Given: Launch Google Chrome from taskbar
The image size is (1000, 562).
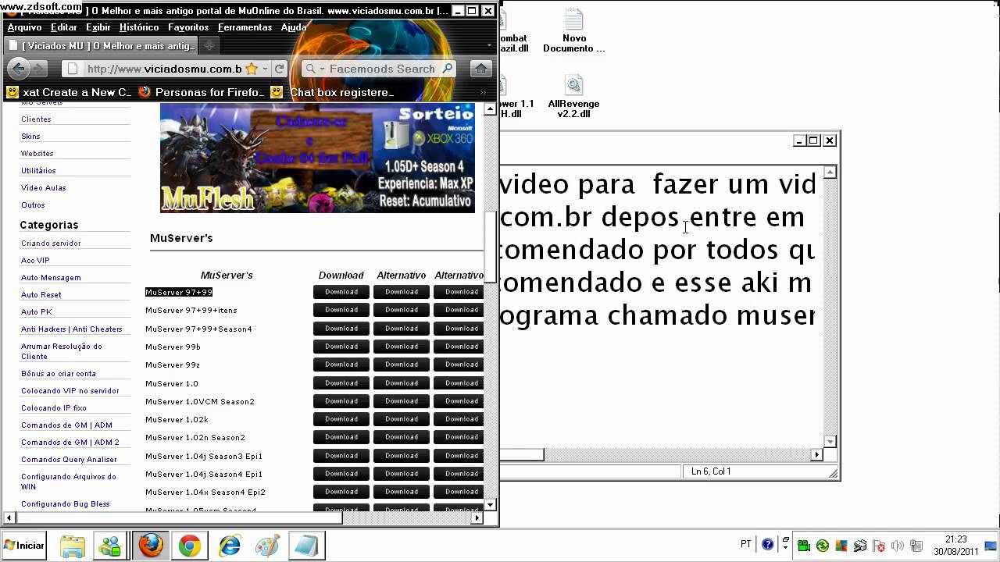Looking at the screenshot, I should coord(189,546).
